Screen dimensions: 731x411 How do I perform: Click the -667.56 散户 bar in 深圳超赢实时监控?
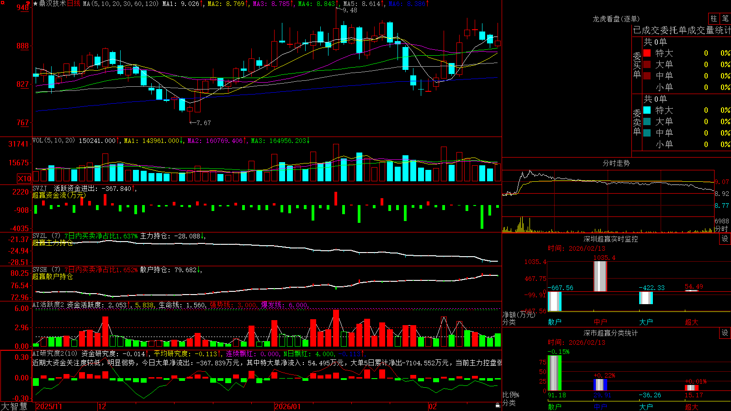click(555, 301)
